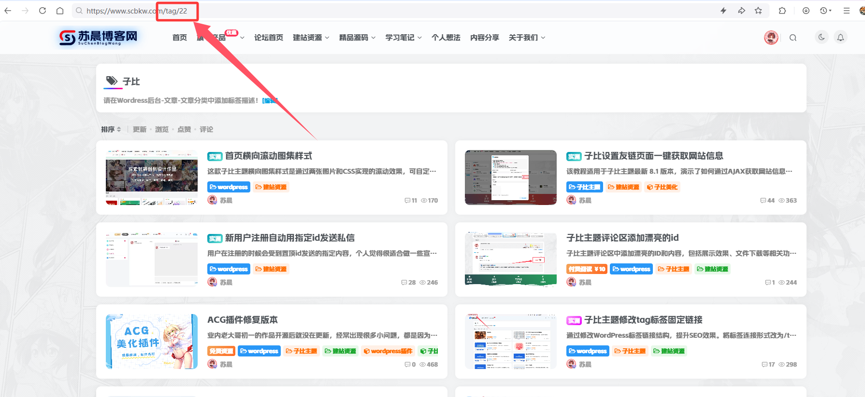The width and height of the screenshot is (865, 397).
Task: Click thumbnail of ACG插件修复版本 post
Action: click(152, 342)
